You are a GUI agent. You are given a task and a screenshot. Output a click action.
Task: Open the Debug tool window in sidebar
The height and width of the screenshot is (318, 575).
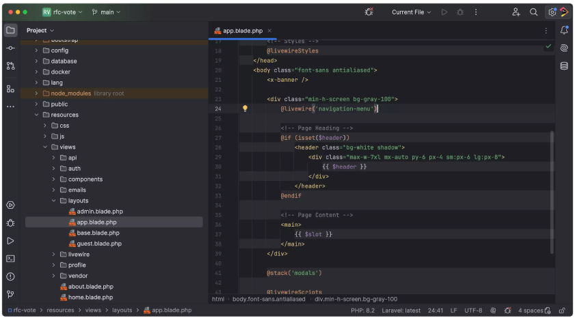click(11, 223)
